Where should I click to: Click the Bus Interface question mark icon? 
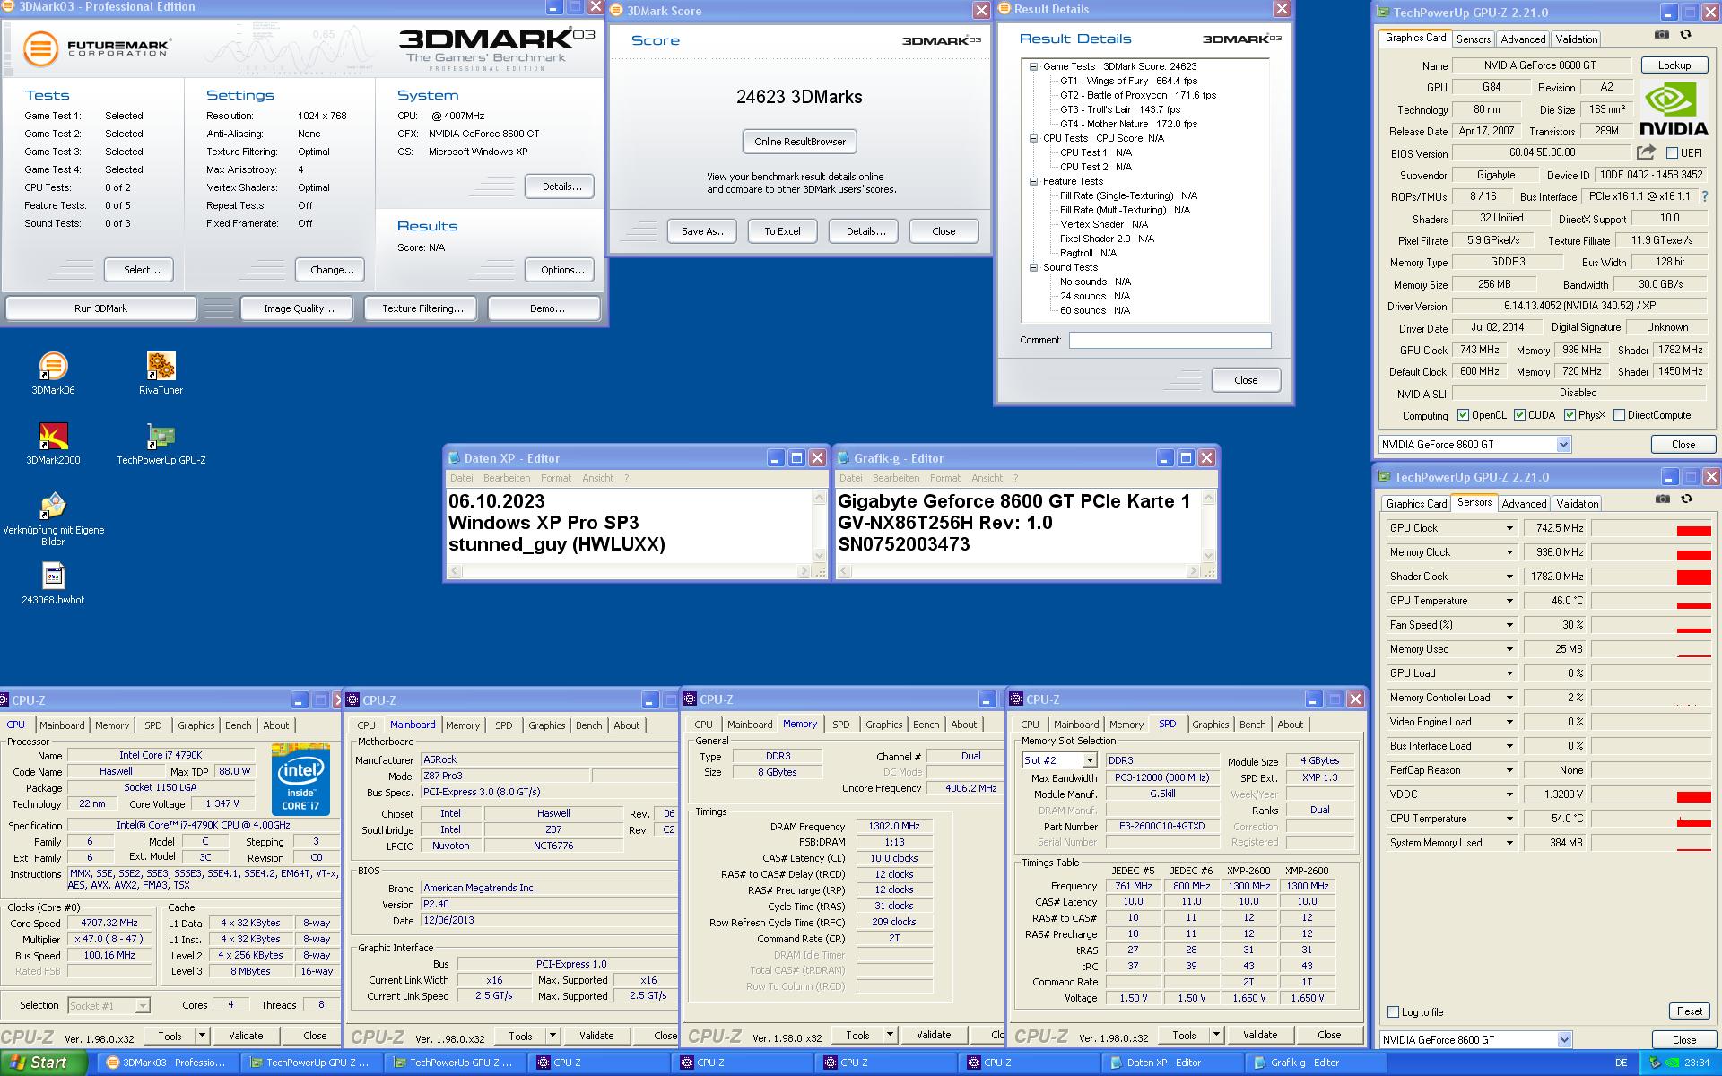click(x=1704, y=196)
